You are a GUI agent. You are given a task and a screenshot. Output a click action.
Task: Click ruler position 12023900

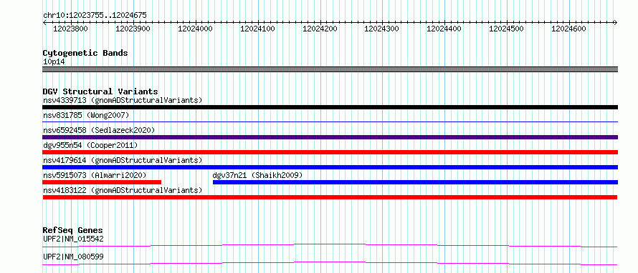pos(133,29)
